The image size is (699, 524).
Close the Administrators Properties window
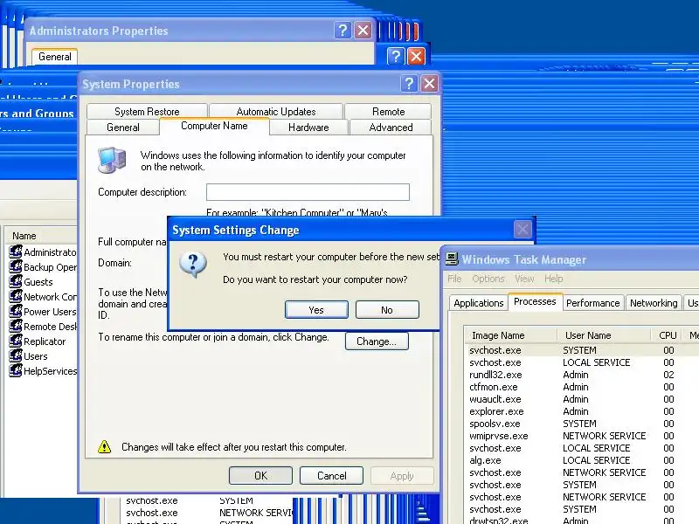point(363,31)
